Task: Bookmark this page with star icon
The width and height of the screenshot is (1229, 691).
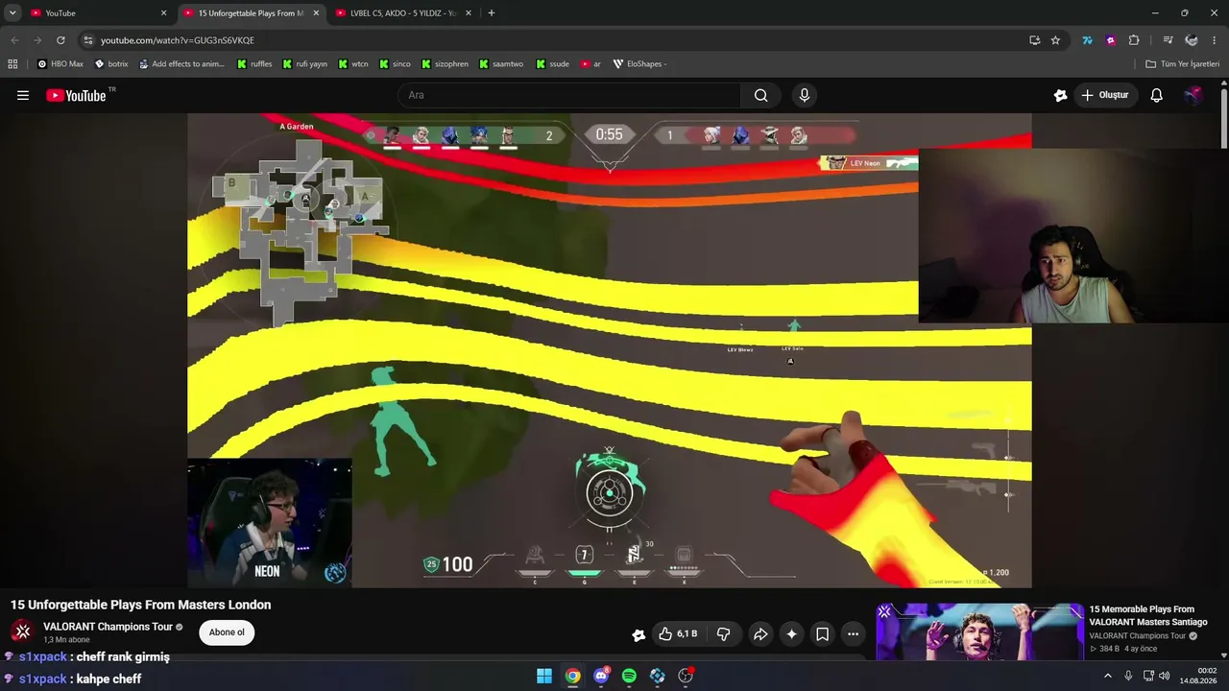Action: [x=1055, y=40]
